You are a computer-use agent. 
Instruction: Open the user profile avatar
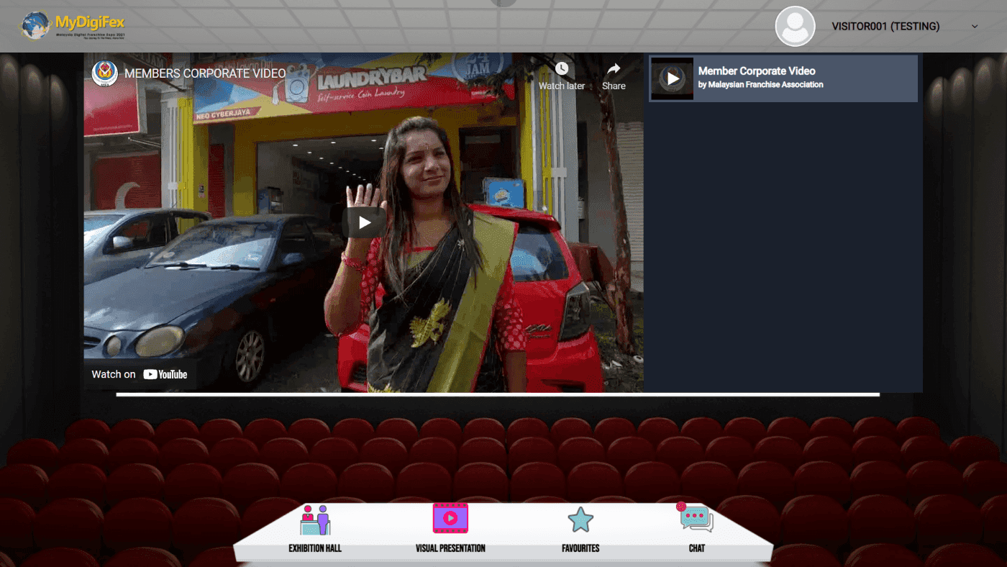794,26
